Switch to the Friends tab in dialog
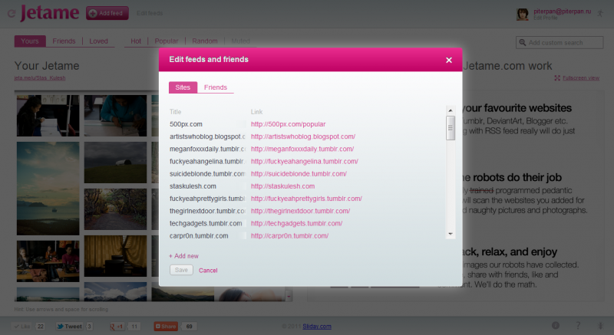The width and height of the screenshot is (614, 335). (216, 87)
